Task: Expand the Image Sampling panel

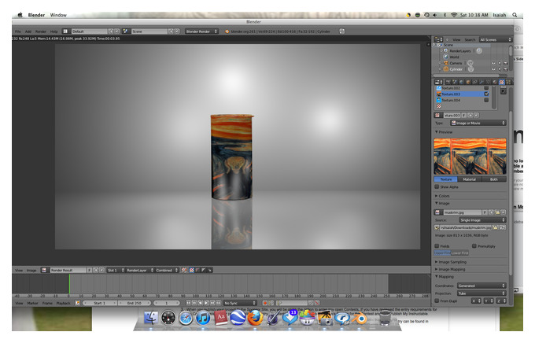Action: (451, 262)
